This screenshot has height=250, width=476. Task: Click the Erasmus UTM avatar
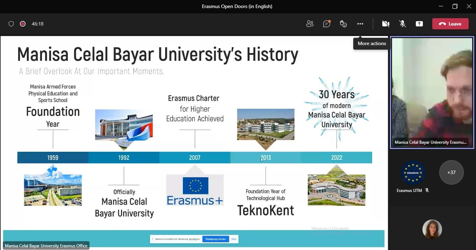tap(413, 172)
